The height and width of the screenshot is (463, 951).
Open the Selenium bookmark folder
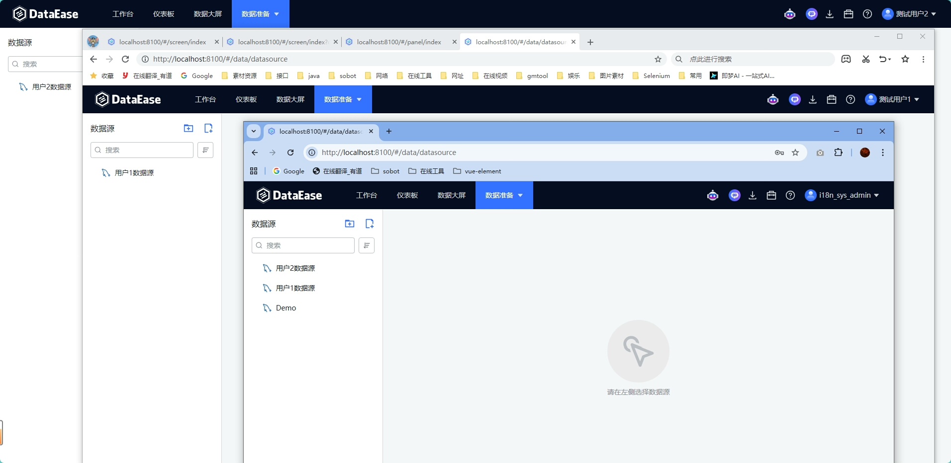click(651, 76)
